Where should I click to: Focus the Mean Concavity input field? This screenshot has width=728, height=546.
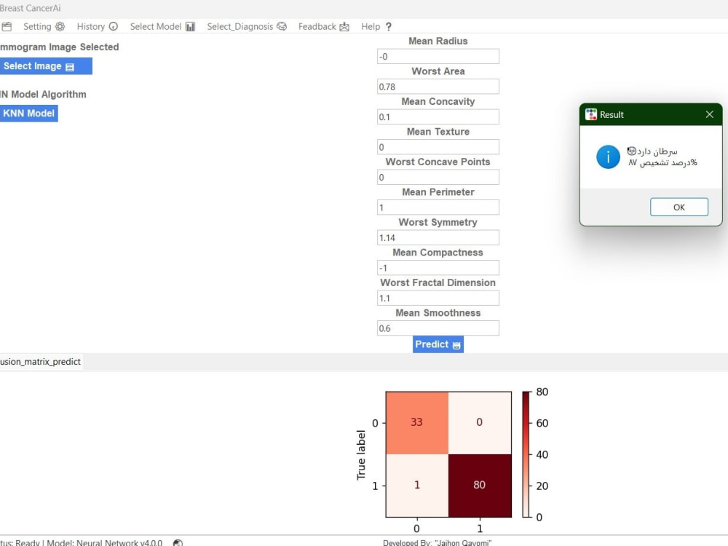pyautogui.click(x=438, y=116)
